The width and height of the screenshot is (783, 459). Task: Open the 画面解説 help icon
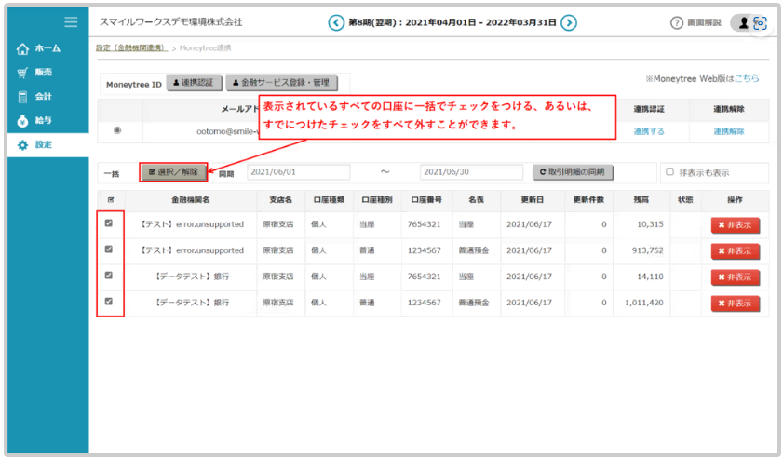(x=677, y=22)
